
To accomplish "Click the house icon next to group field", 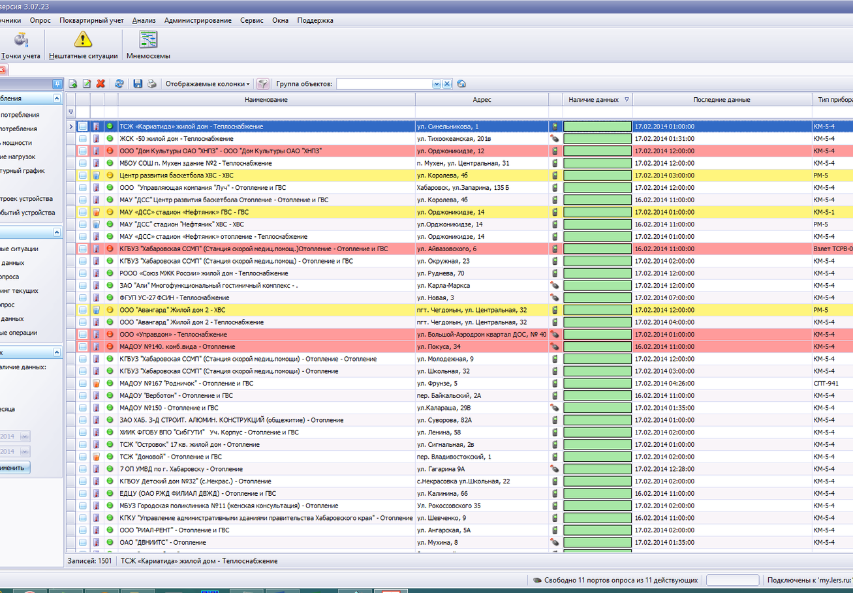I will (461, 84).
